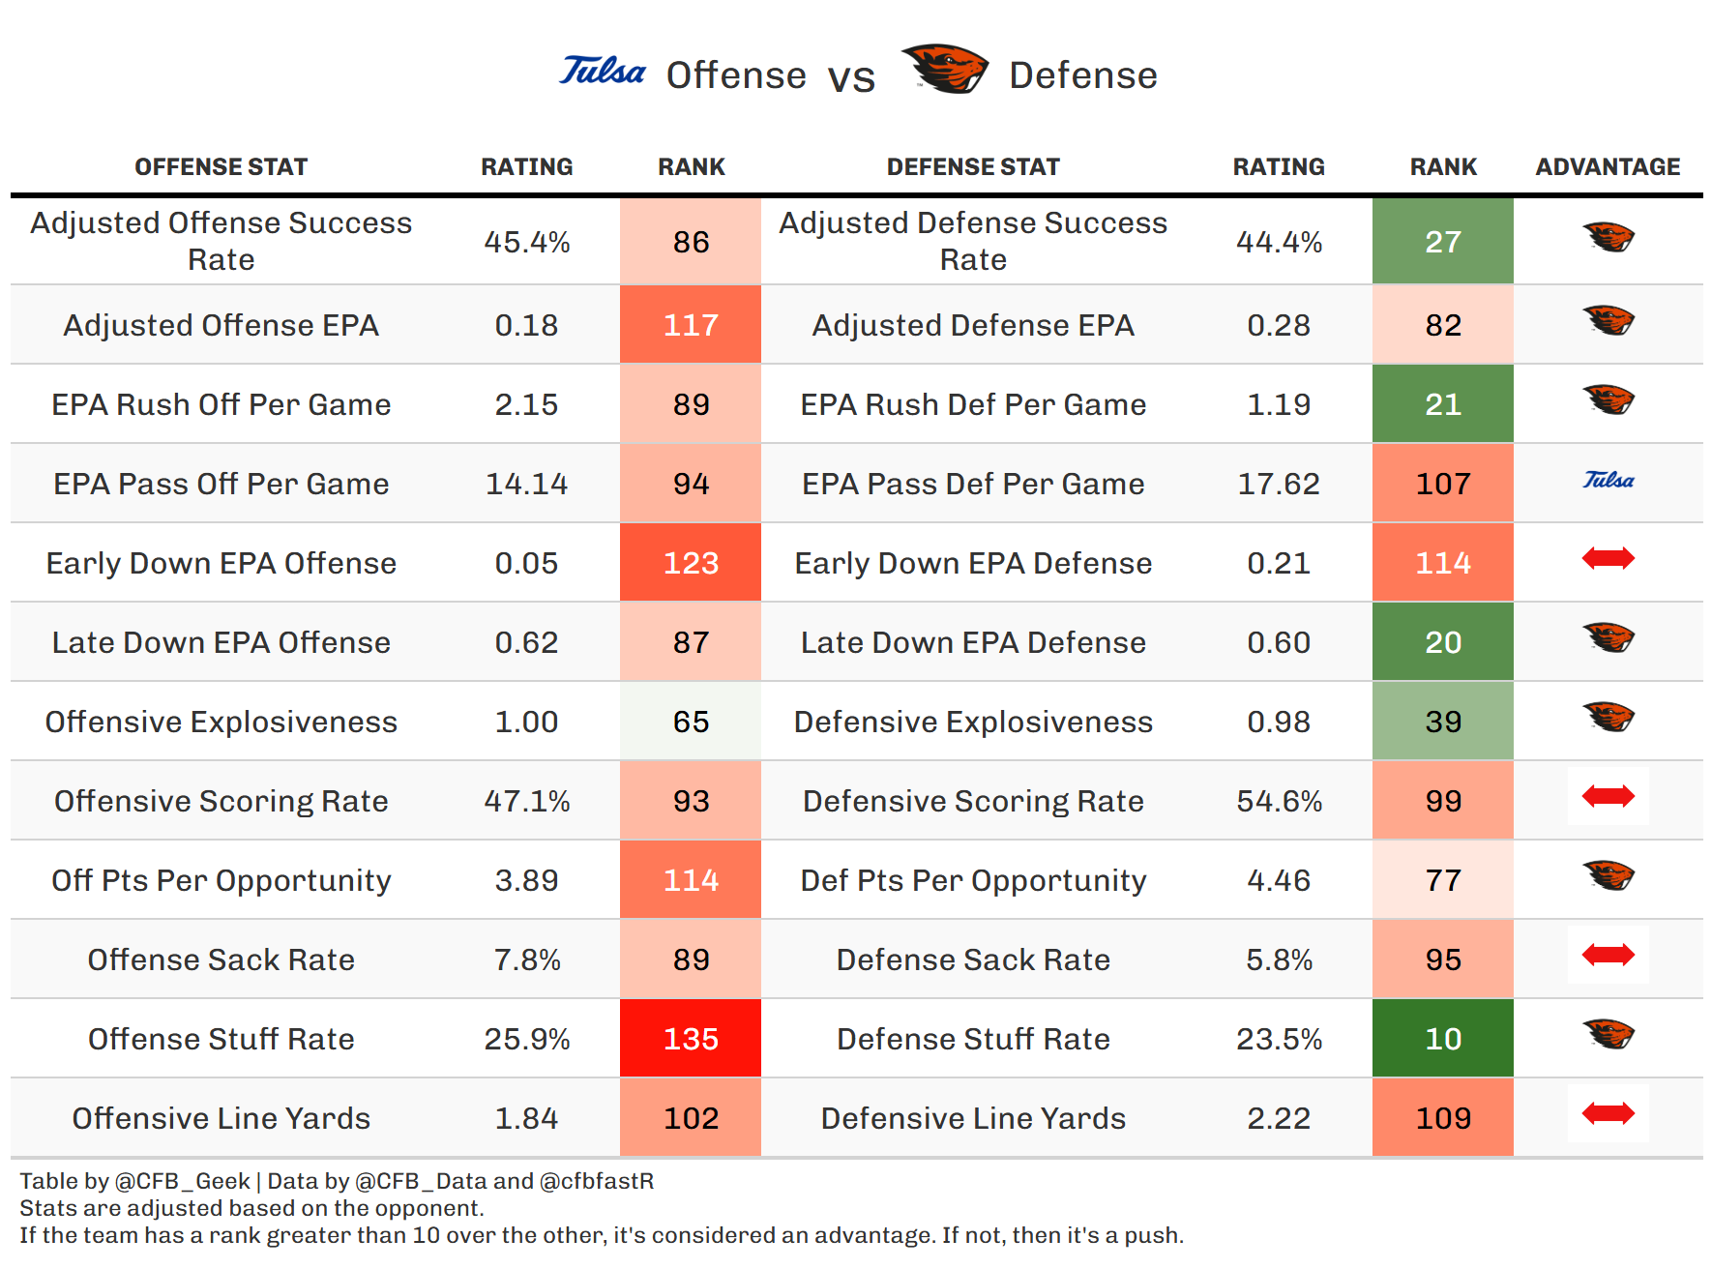
Task: Click the green rank 27 cell
Action: pyautogui.click(x=1442, y=242)
